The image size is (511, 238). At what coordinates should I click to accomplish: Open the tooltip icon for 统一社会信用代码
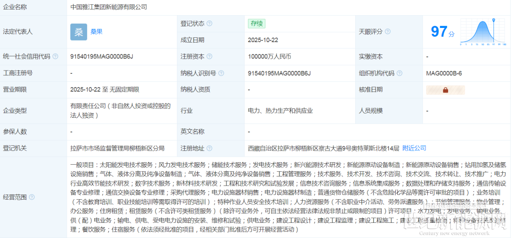(55, 57)
